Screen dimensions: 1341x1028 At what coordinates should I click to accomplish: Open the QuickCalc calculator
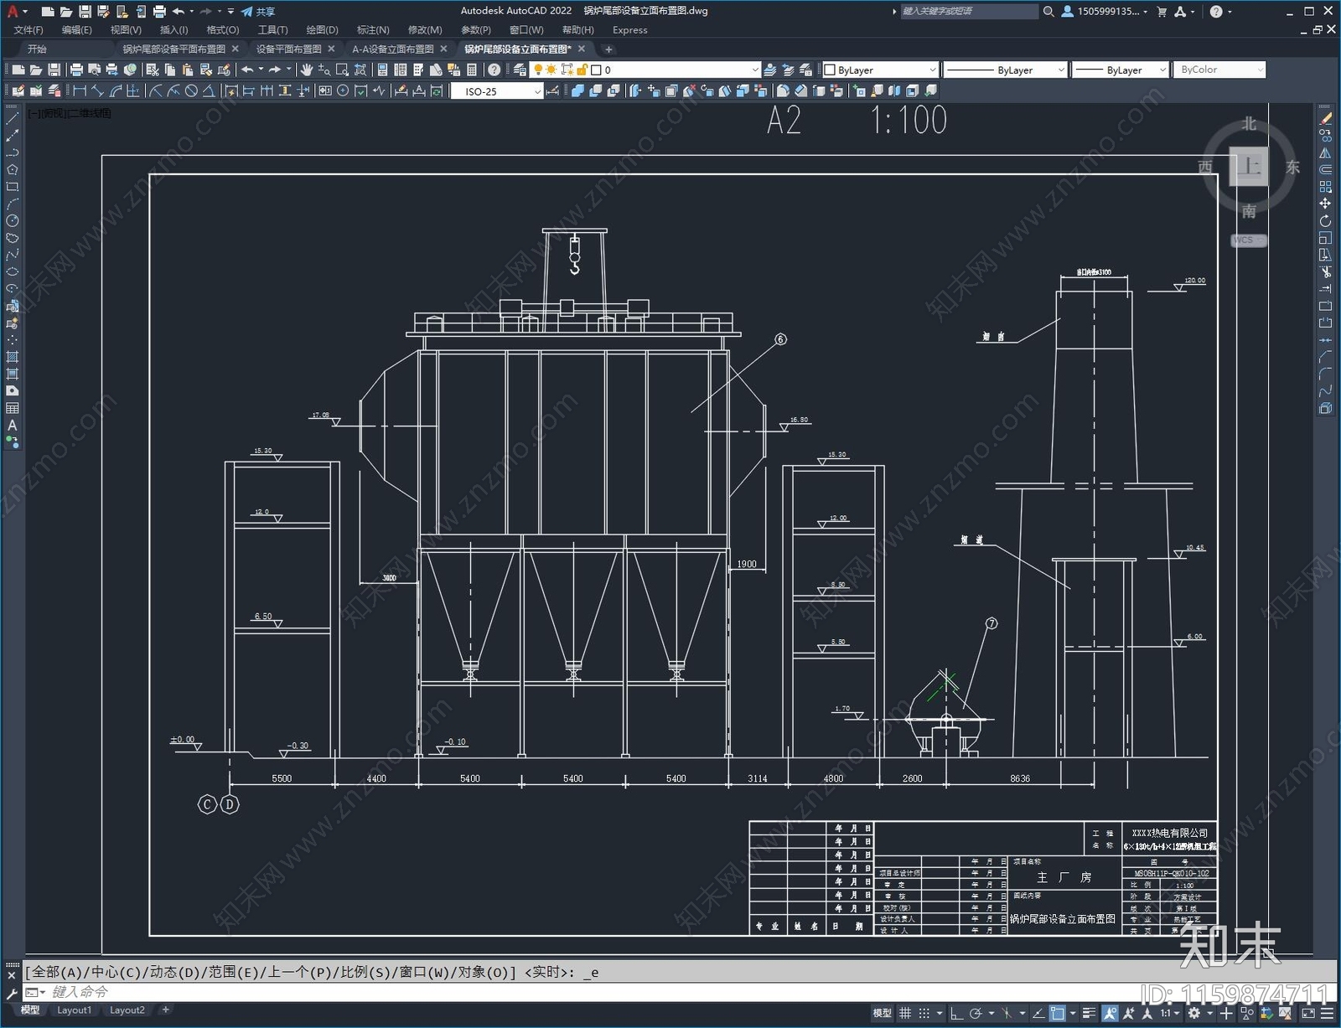pyautogui.click(x=471, y=70)
